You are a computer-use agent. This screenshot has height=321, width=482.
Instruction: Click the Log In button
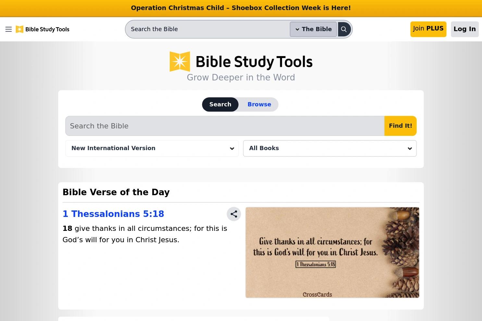(x=464, y=29)
